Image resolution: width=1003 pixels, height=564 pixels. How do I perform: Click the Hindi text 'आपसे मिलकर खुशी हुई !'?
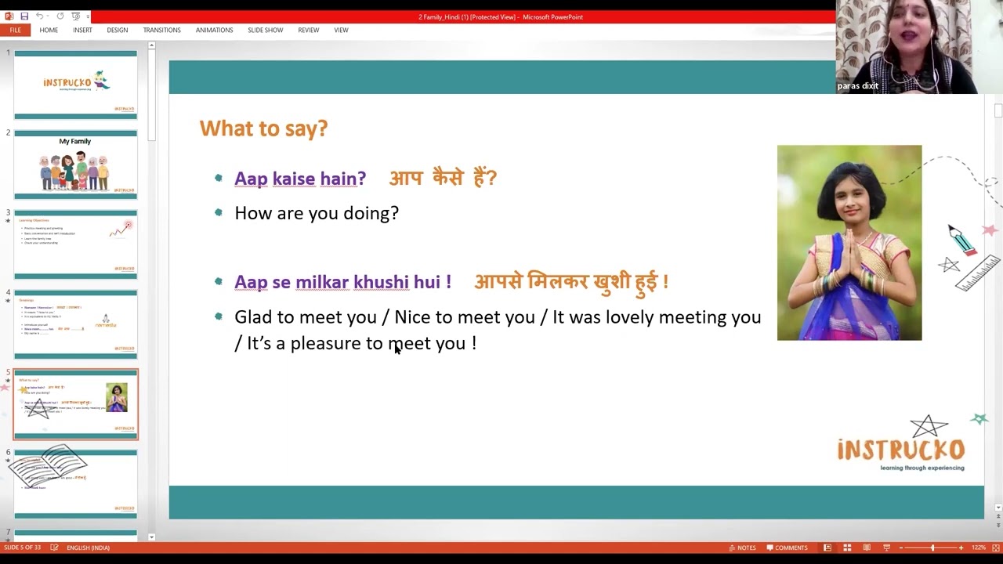point(571,281)
